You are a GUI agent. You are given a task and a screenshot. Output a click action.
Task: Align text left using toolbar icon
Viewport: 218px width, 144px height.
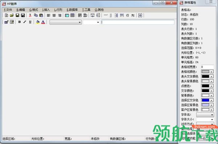coord(49,15)
